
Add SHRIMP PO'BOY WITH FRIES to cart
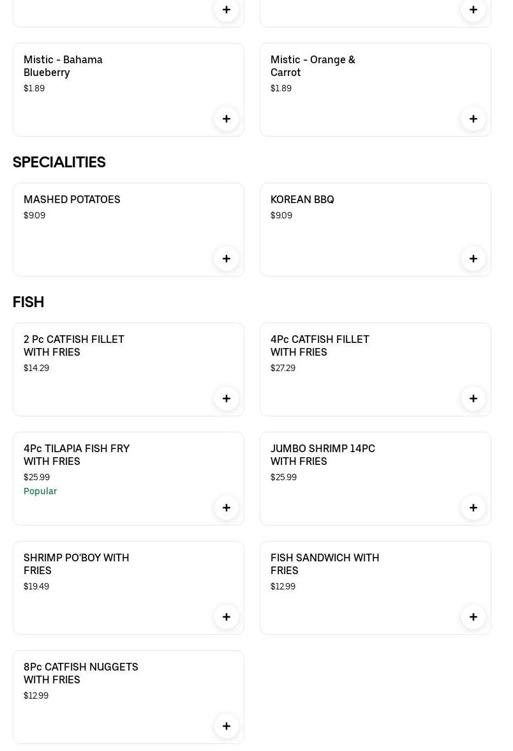point(227,617)
